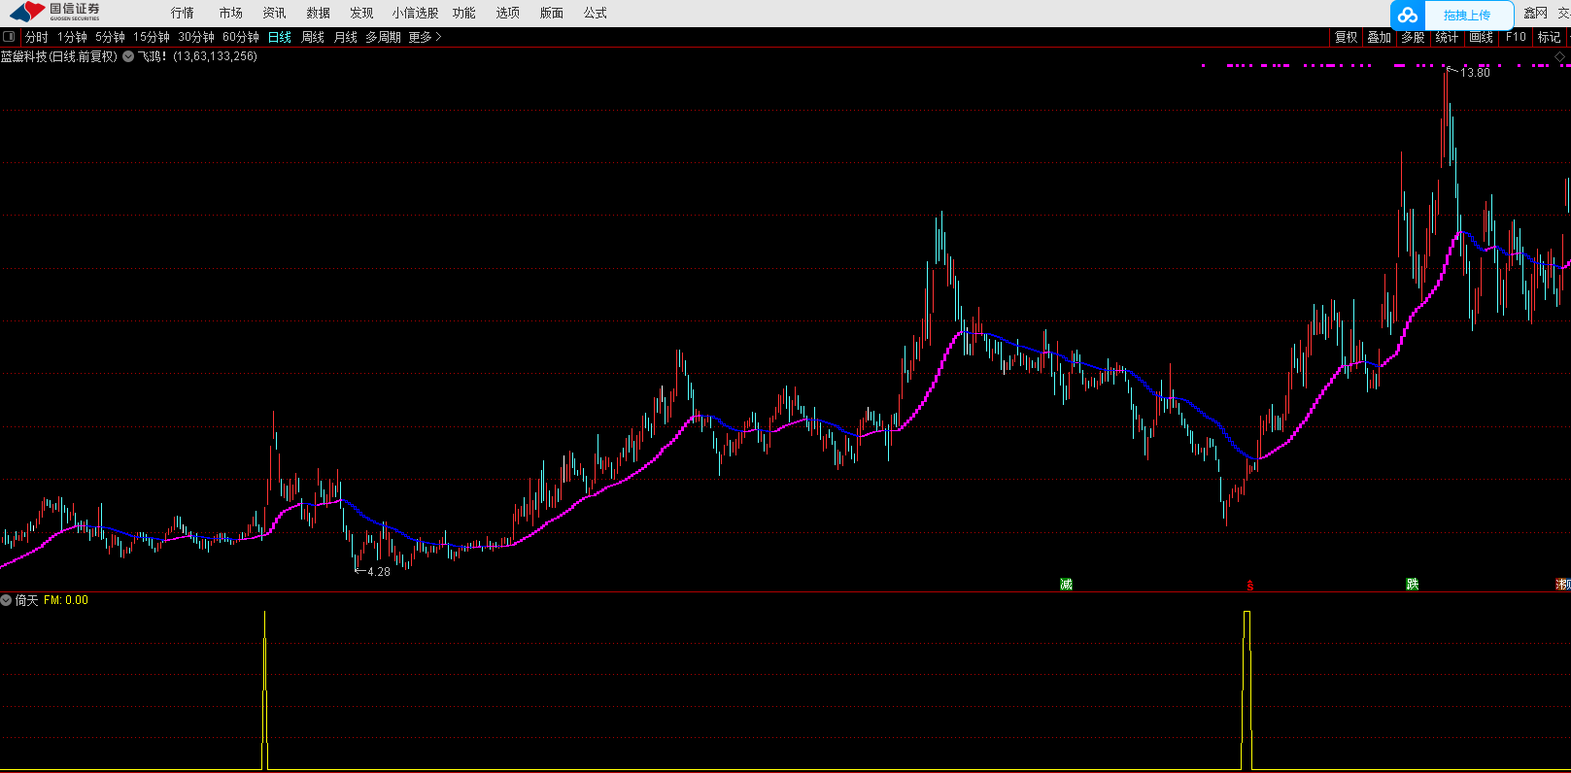Open the 功能 menu
This screenshot has height=773, width=1571.
click(464, 13)
